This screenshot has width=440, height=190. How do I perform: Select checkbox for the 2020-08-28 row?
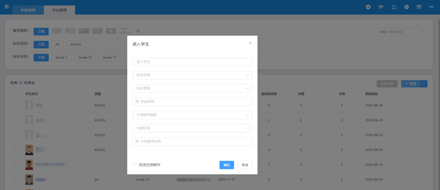pyautogui.click(x=15, y=105)
